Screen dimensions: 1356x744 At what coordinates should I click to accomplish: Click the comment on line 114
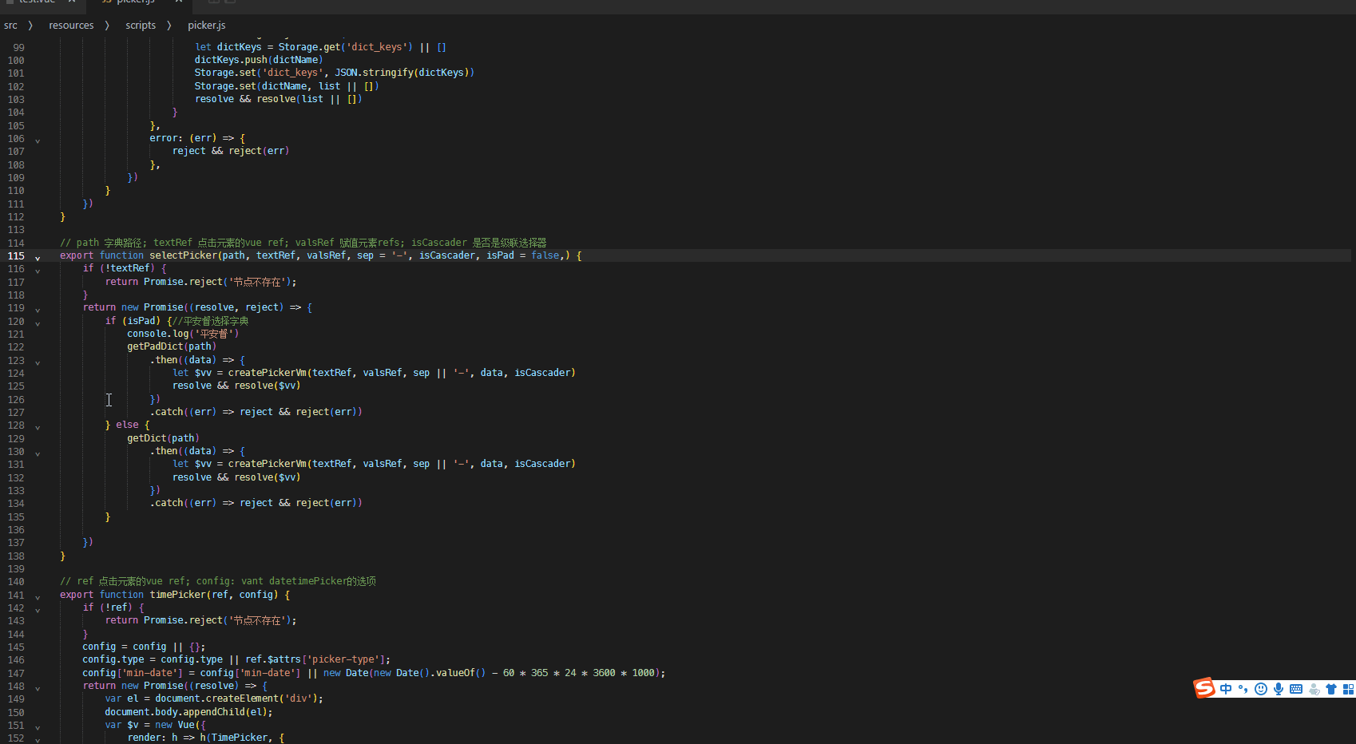coord(303,243)
